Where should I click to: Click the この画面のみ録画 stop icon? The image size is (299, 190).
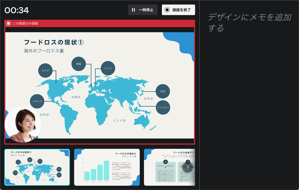click(8, 23)
